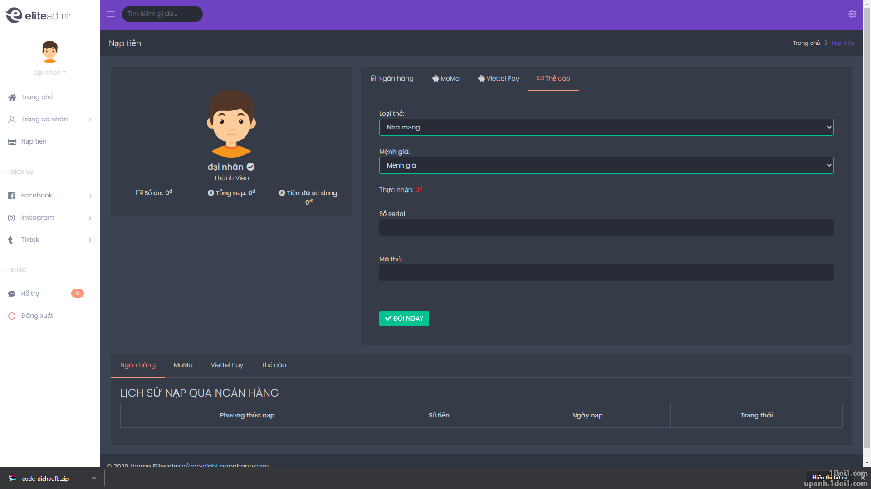Viewport: 871px width, 489px height.
Task: Open the Instagram services section
Action: pos(37,217)
